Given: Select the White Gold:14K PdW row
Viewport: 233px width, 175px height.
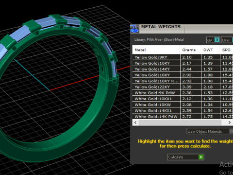Looking at the screenshot, I should (183, 117).
